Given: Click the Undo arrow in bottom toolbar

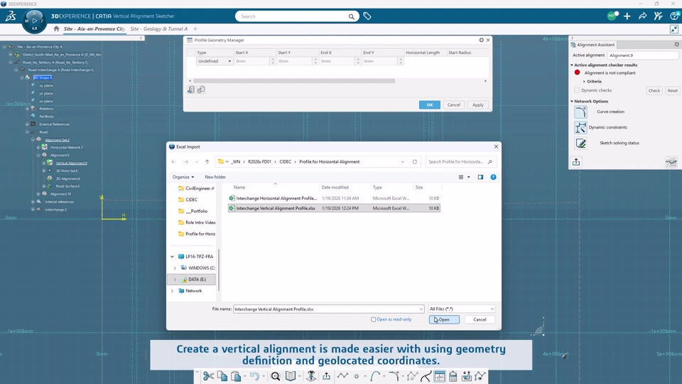Looking at the screenshot, I should coord(254,376).
